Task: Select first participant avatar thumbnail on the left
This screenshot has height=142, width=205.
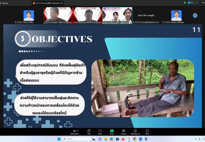Action: pos(29,15)
